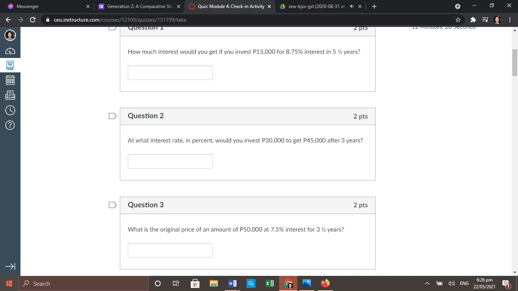Open the Canvas Dashboard icon
This screenshot has height=291, width=518.
[x=10, y=51]
